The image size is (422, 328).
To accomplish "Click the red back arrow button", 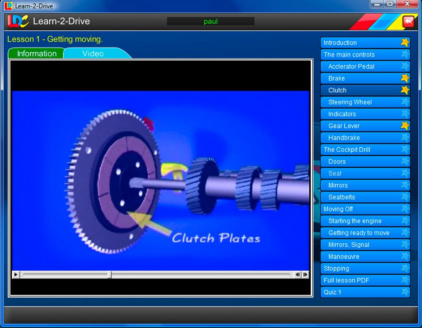I will tap(408, 21).
